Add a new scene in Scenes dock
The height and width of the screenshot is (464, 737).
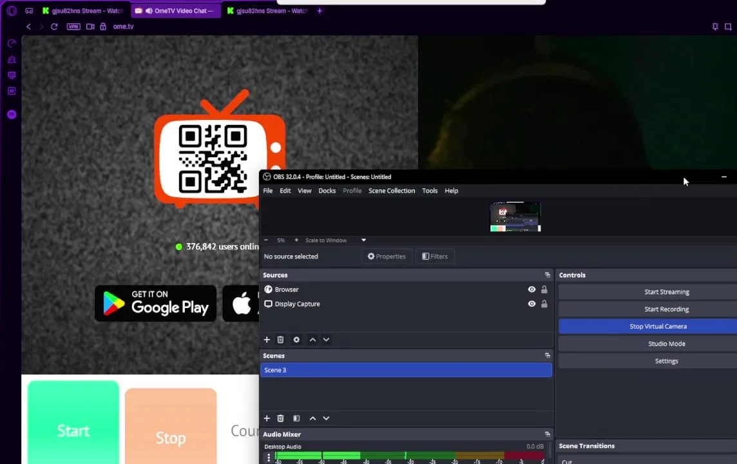(x=267, y=418)
